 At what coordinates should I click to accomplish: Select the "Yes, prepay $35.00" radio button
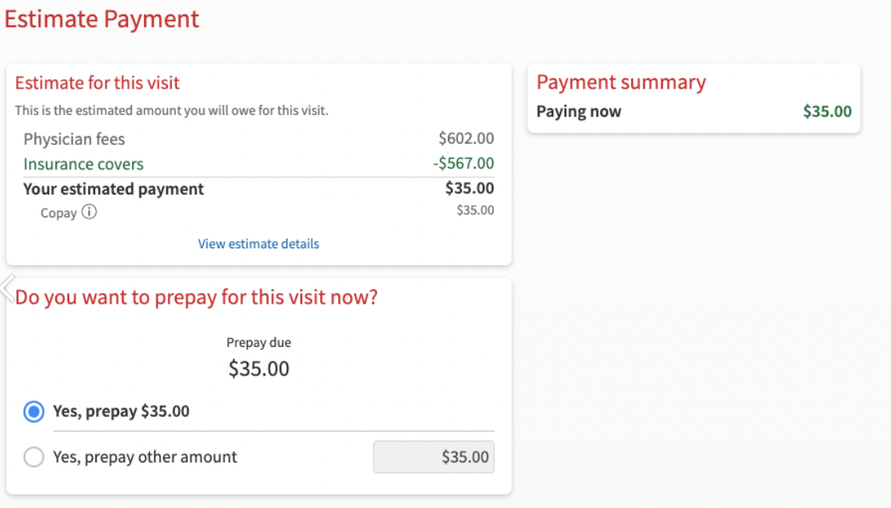(x=33, y=412)
